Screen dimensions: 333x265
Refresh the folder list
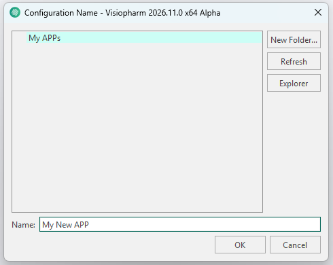pyautogui.click(x=294, y=61)
